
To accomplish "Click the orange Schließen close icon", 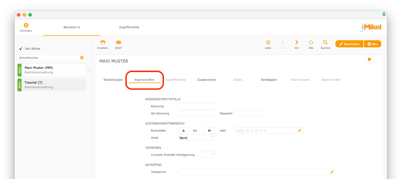I will coord(26,25).
